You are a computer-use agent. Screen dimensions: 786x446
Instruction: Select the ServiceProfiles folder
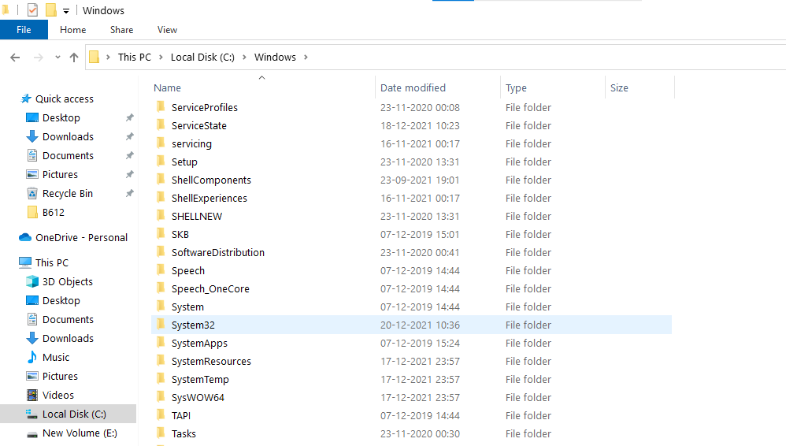pyautogui.click(x=205, y=107)
